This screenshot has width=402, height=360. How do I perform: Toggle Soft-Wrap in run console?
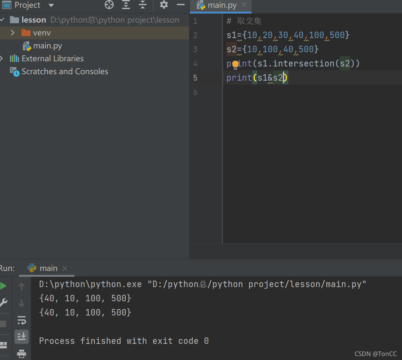22,320
